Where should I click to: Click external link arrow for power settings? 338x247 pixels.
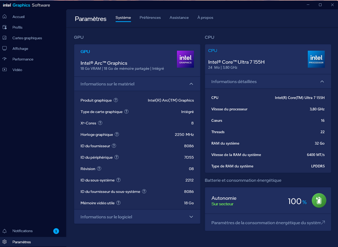coord(323,222)
